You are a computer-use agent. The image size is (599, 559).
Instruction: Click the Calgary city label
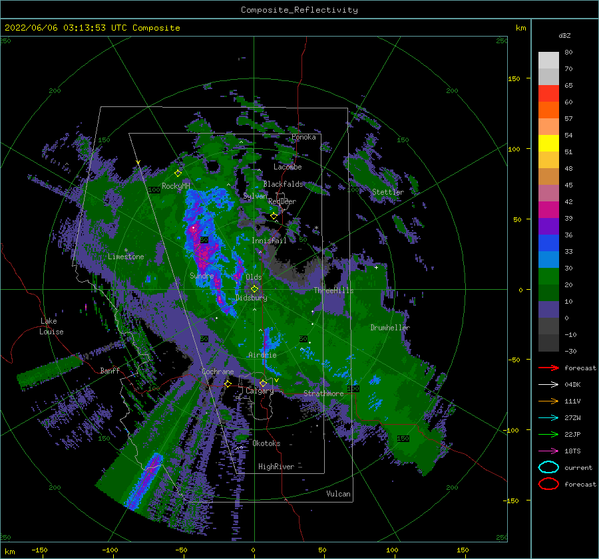[260, 391]
